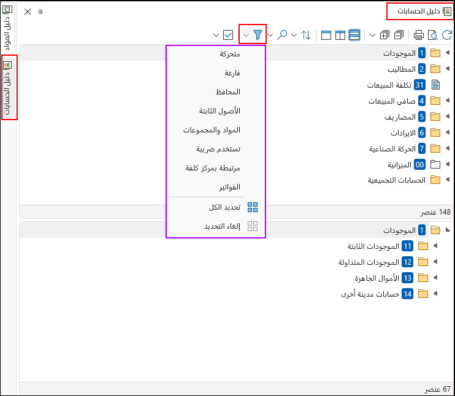This screenshot has height=396, width=455.
Task: Switch to the دليل الحسابات side tab
Action: pos(7,88)
